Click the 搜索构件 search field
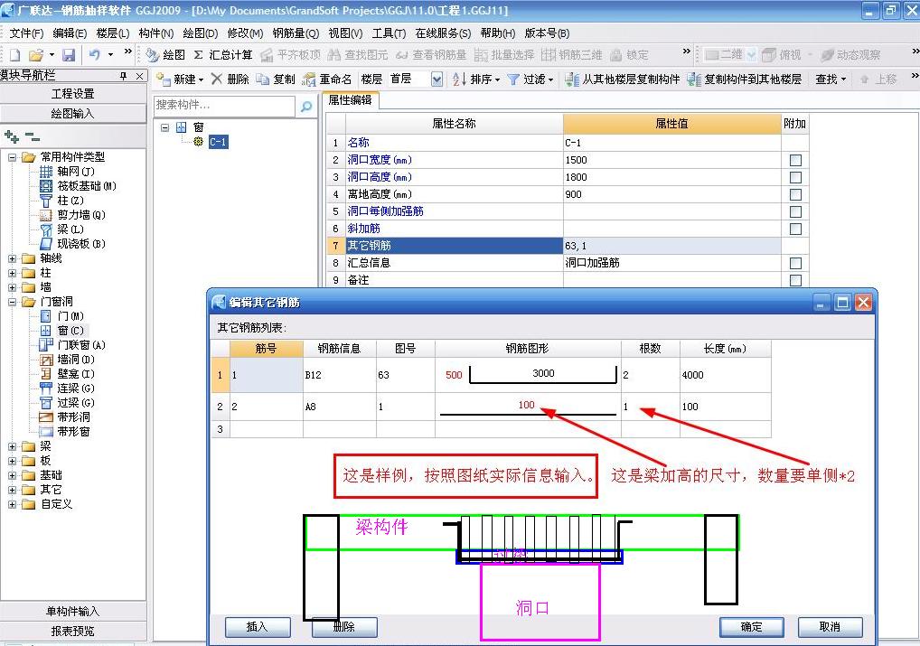 (x=224, y=106)
